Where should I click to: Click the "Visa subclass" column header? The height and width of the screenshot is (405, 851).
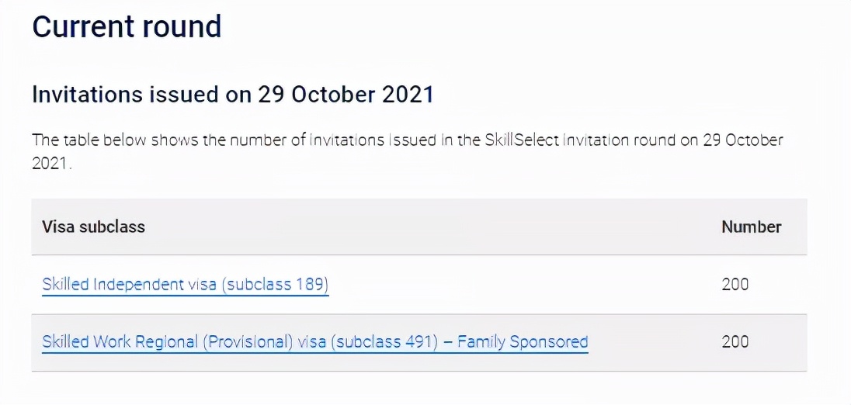click(x=93, y=227)
